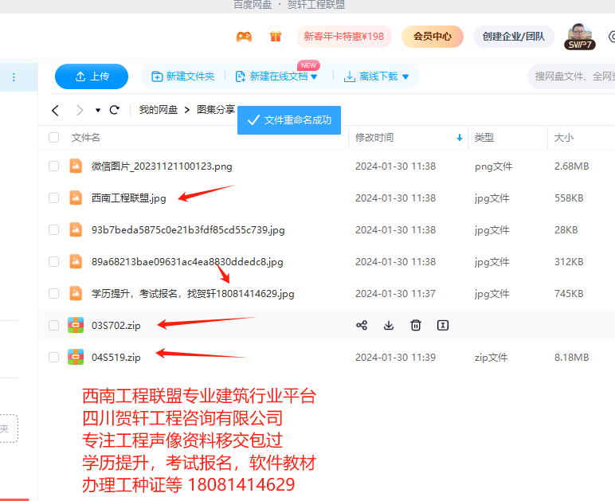This screenshot has width=615, height=501.
Task: Create a new folder with 新建文件夹
Action: coord(182,76)
